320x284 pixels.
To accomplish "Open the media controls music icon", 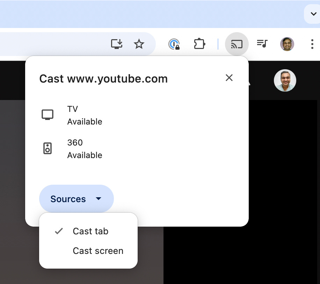I will [262, 43].
